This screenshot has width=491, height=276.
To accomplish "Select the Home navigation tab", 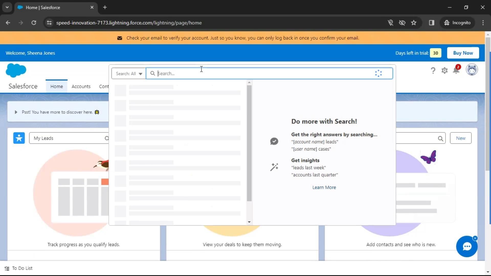I will pos(57,86).
